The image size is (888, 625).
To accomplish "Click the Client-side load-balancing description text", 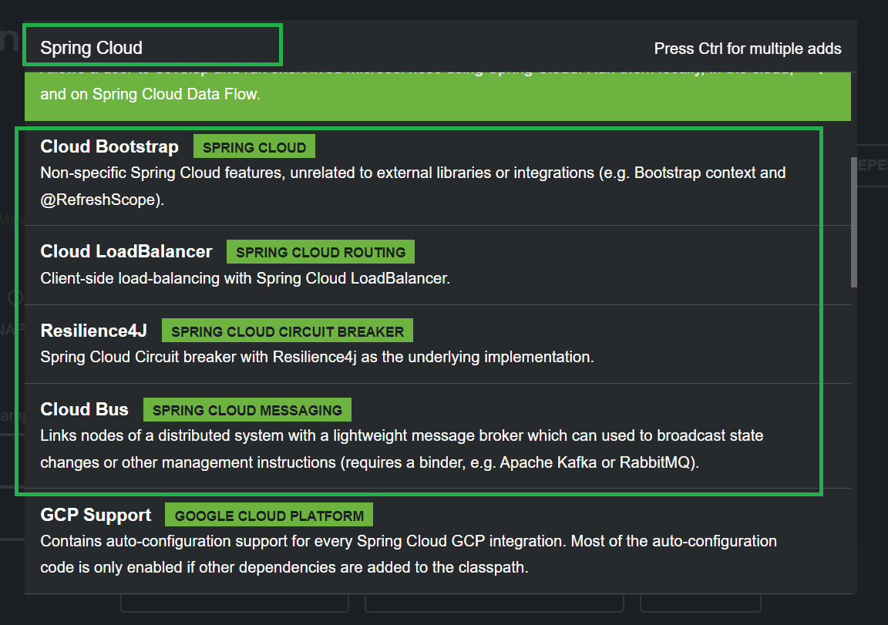I will coord(245,278).
